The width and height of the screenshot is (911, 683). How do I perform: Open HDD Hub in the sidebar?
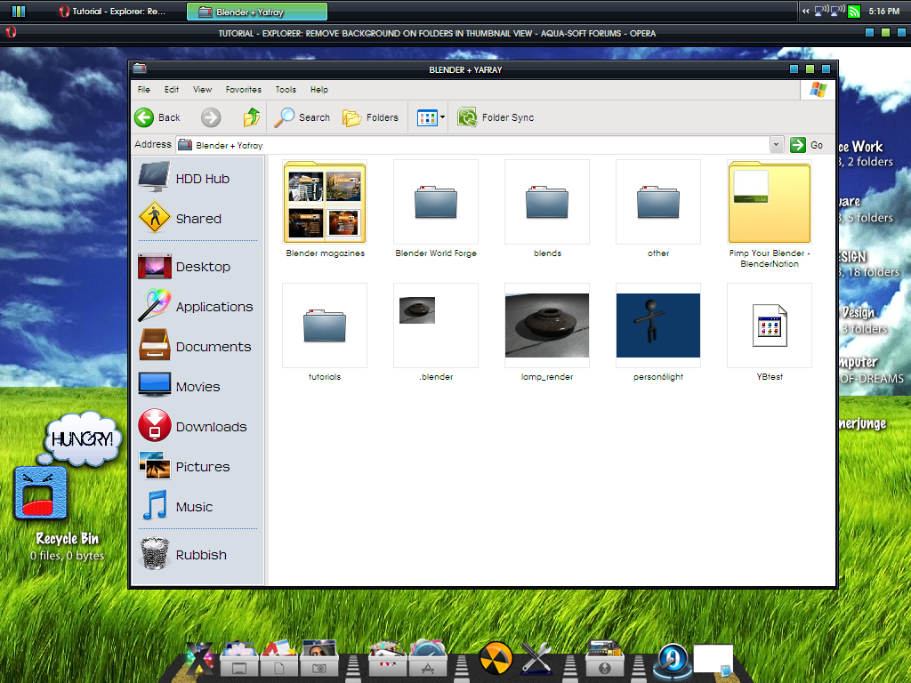(185, 178)
